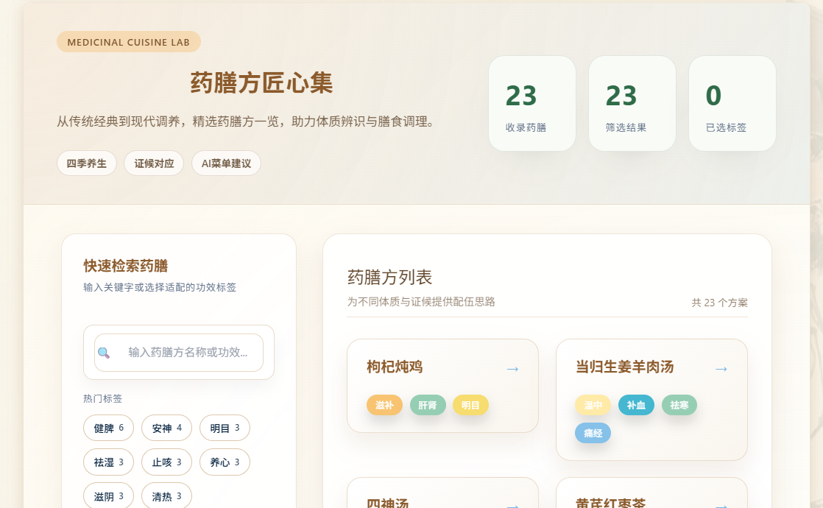Toggle the 安神 tag filter
This screenshot has width=823, height=508.
click(166, 428)
